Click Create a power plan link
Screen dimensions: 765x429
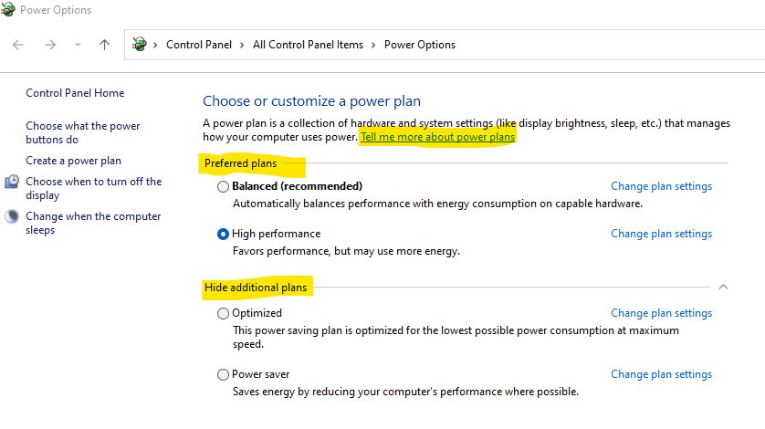[74, 161]
